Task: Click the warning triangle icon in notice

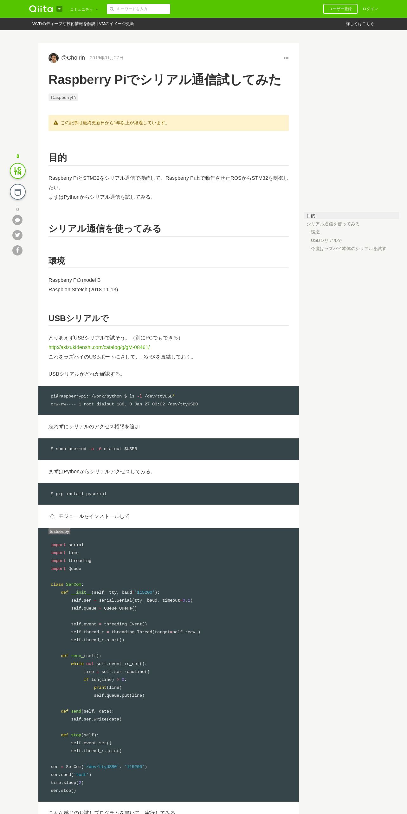Action: [56, 123]
